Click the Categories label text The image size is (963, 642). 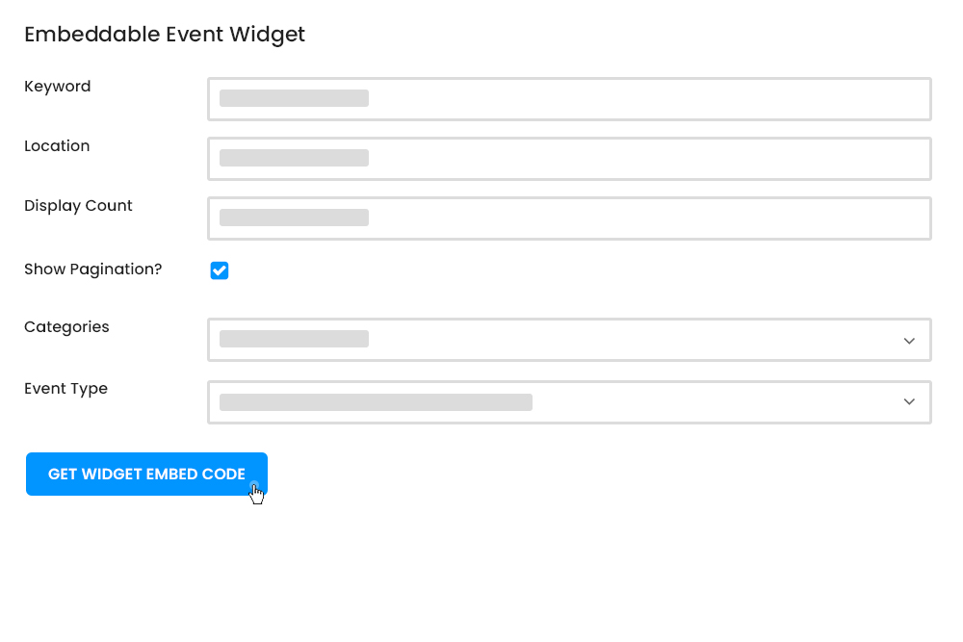(66, 327)
